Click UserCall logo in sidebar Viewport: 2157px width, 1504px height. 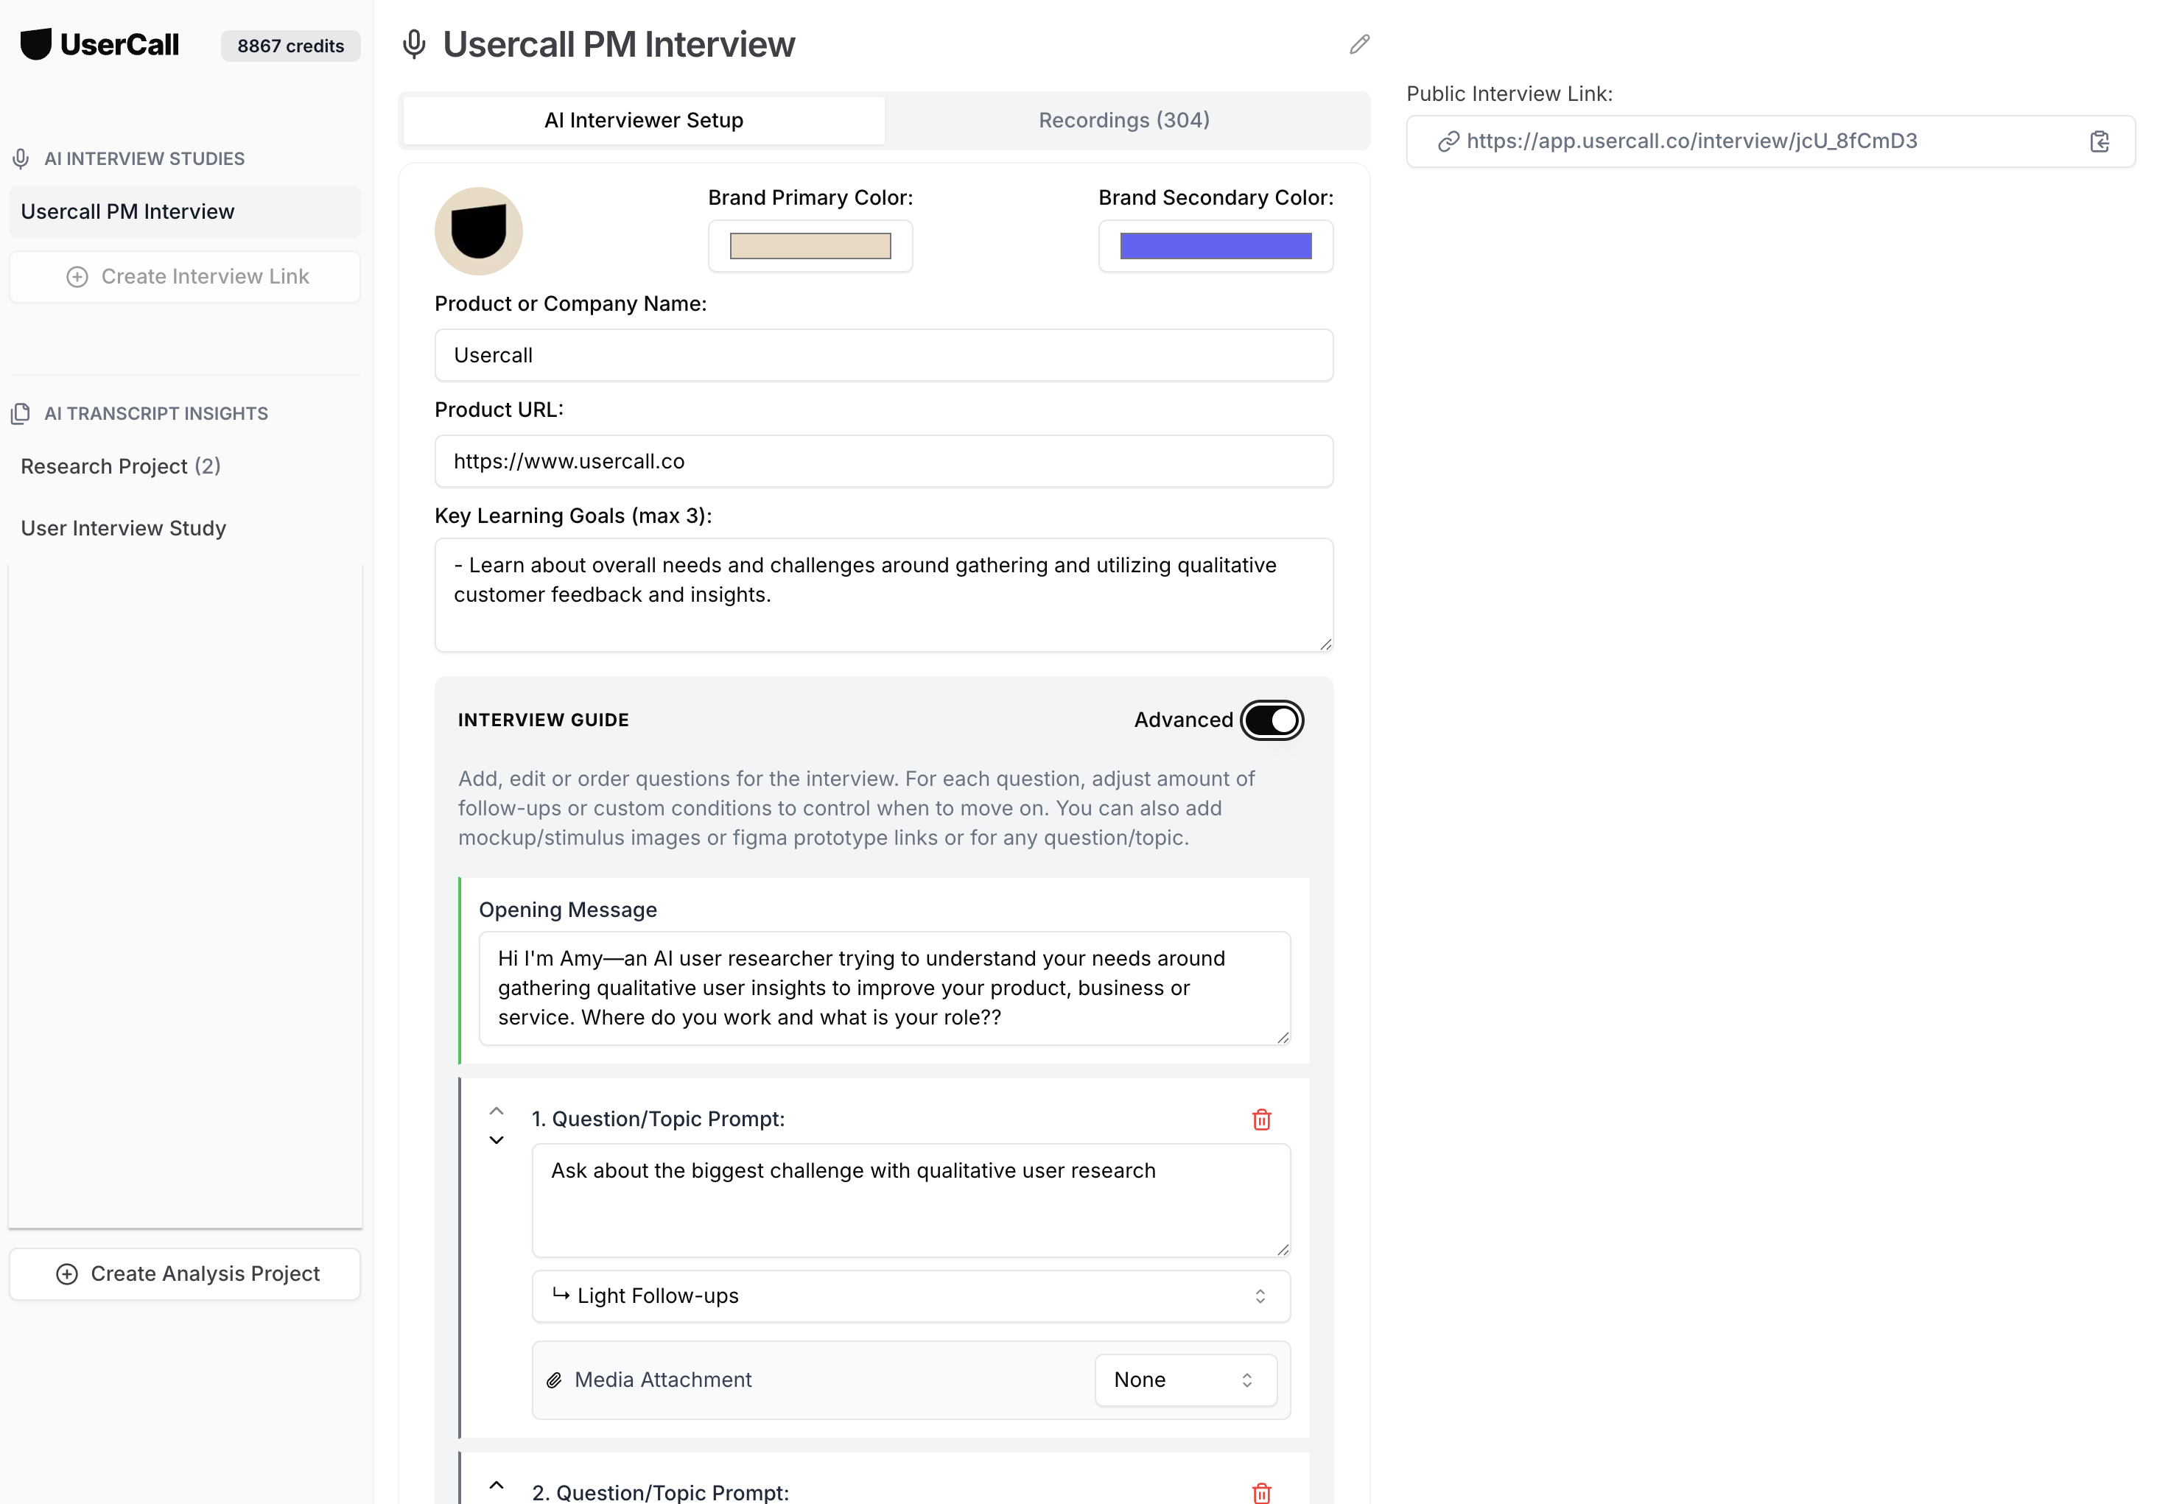coord(99,44)
